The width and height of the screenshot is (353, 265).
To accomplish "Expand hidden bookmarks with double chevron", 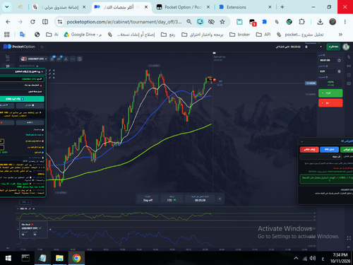I will coord(340,35).
